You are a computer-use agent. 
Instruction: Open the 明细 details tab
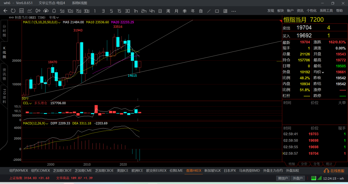[x=292, y=164]
